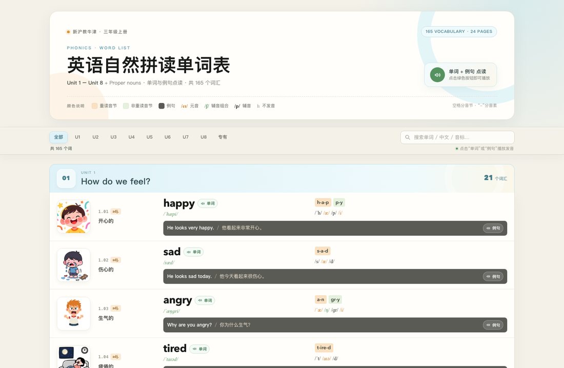The width and height of the screenshot is (564, 368).
Task: Focus the word search input field
Action: click(x=457, y=137)
